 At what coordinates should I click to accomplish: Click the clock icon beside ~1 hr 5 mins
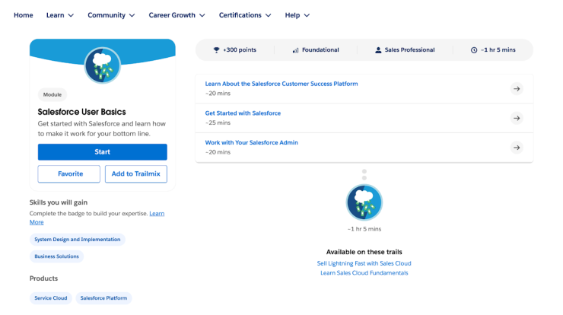(x=474, y=50)
